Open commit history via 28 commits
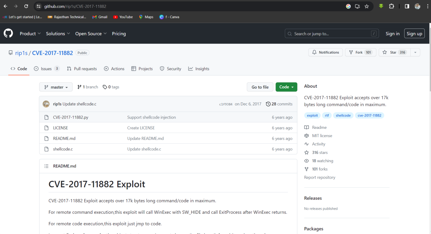 point(279,104)
